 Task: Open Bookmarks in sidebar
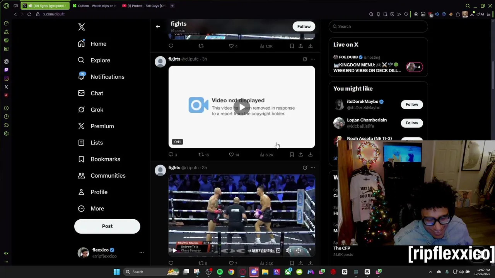tap(99, 159)
